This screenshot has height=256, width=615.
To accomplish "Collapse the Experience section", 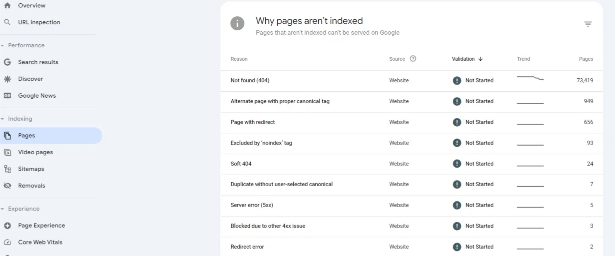I will (3, 209).
